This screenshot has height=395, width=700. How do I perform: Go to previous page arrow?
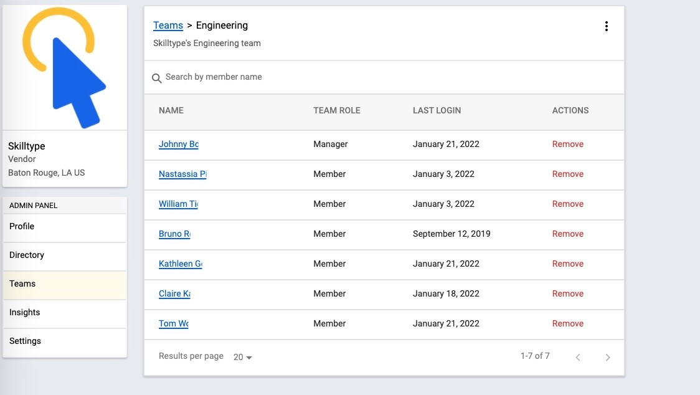pos(578,357)
